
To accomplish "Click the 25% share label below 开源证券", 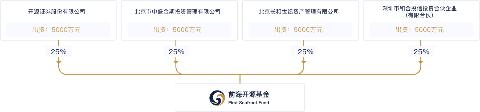I will click(59, 52).
